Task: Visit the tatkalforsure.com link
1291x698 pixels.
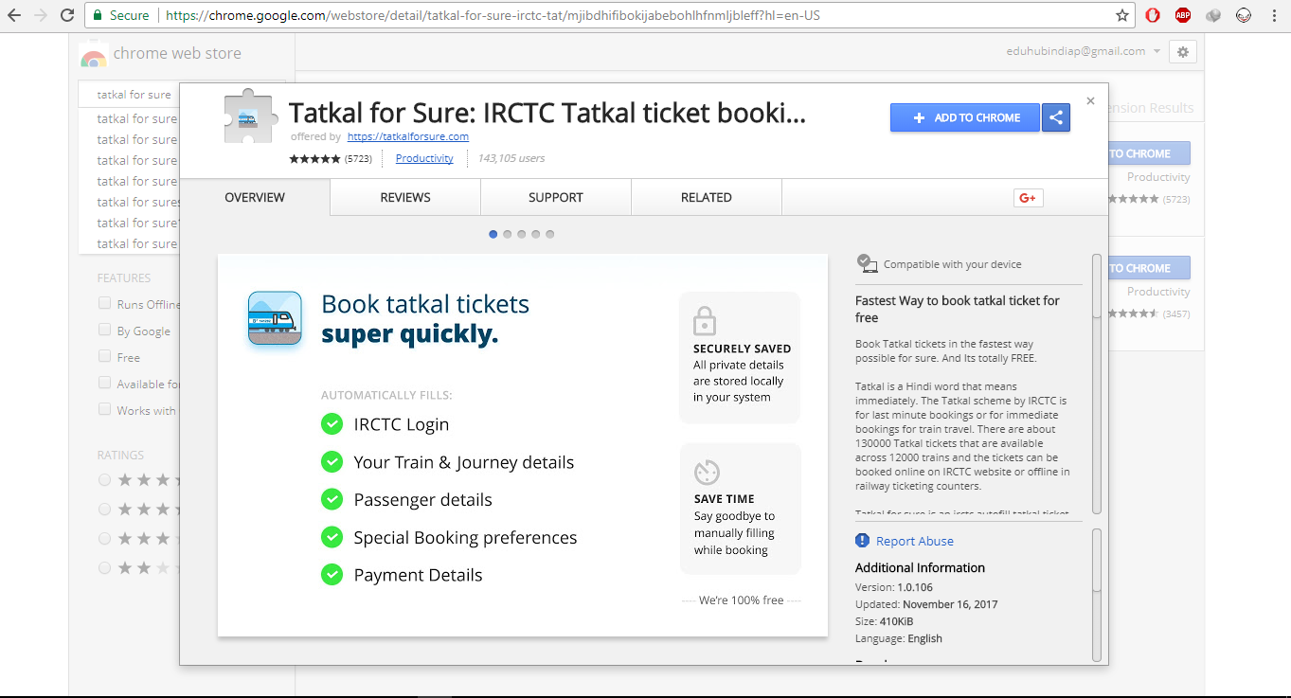Action: tap(407, 136)
